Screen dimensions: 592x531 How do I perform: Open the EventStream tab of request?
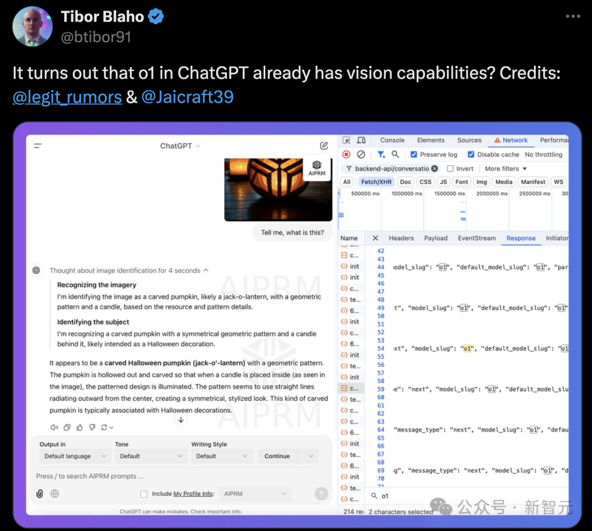(x=476, y=238)
